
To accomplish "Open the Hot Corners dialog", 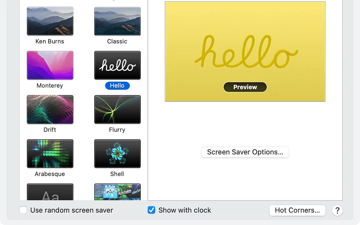I will (x=297, y=210).
